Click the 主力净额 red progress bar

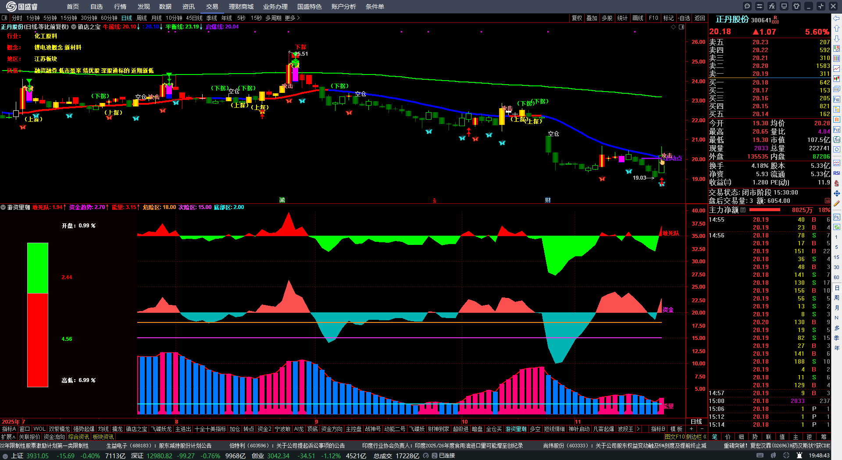(x=764, y=210)
